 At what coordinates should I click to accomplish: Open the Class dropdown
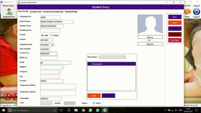tap(51, 103)
